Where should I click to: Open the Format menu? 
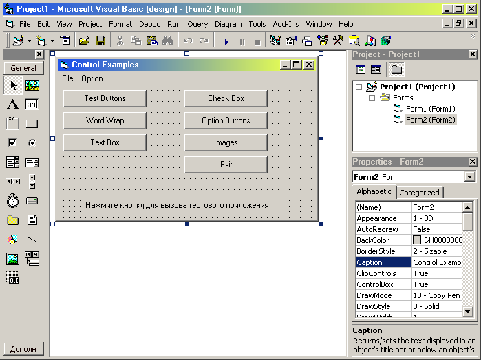(120, 24)
